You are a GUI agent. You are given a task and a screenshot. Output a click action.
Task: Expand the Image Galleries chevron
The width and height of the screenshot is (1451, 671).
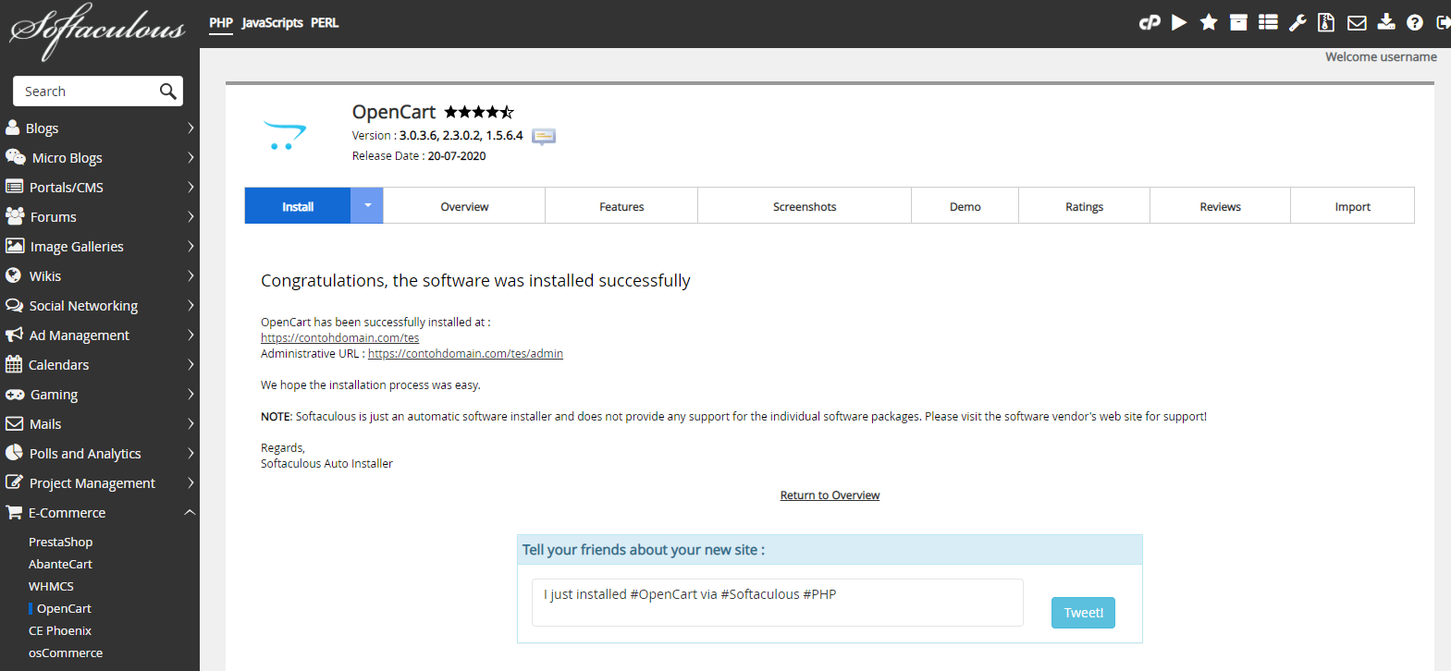tap(191, 246)
